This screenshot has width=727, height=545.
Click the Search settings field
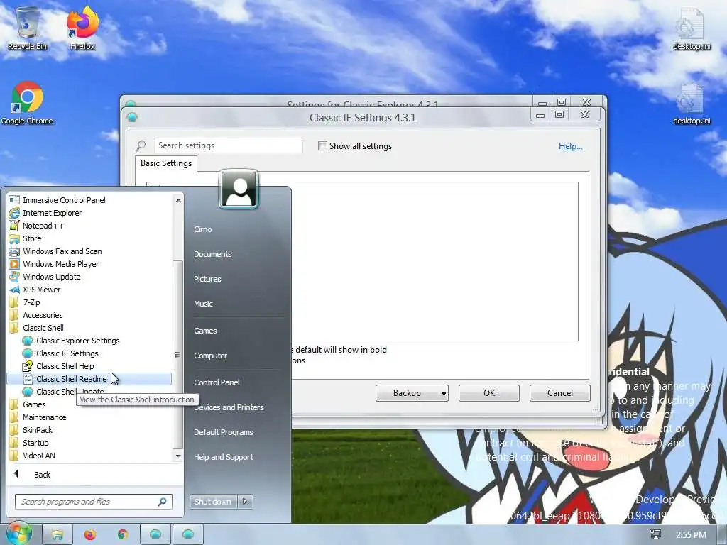pos(228,145)
